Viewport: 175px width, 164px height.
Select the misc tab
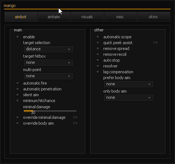coord(120,17)
